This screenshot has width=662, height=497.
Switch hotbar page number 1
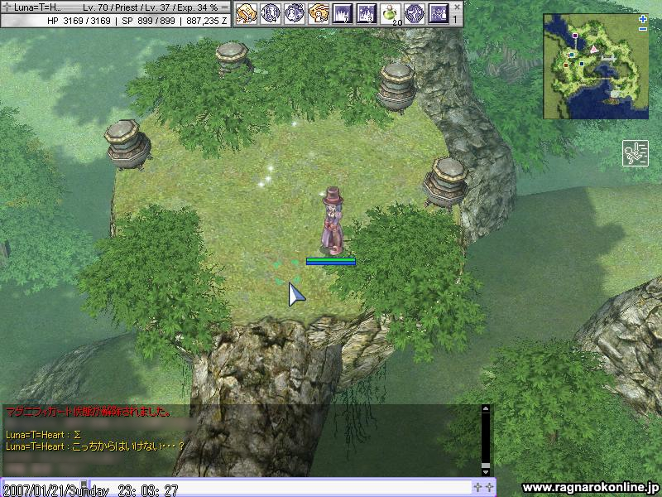tap(455, 19)
